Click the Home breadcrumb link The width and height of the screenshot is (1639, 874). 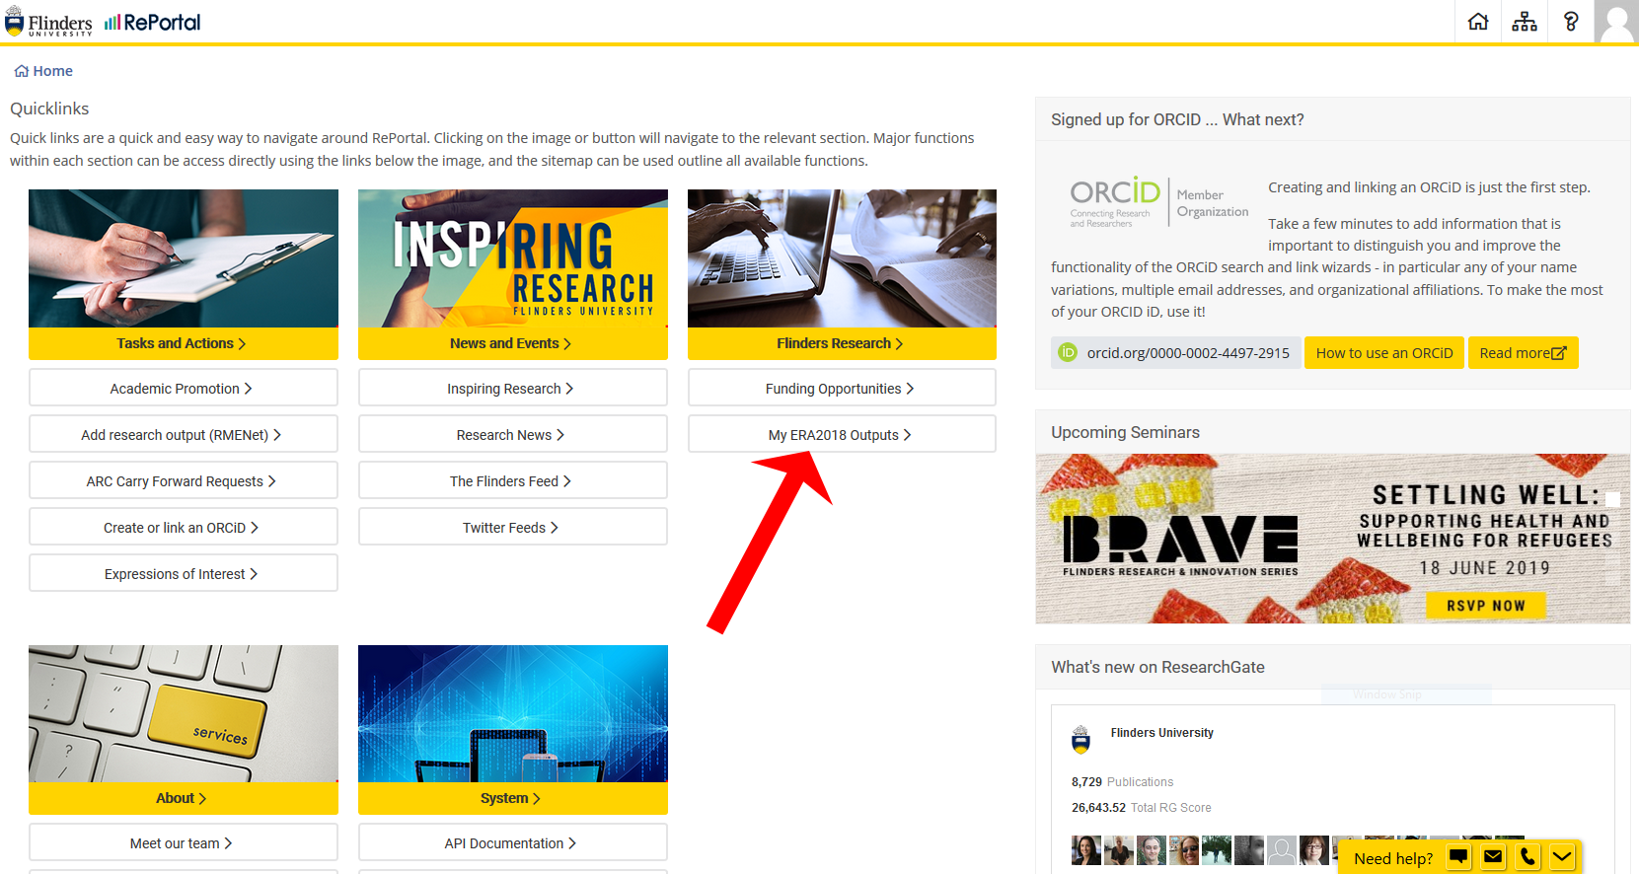[x=43, y=71]
